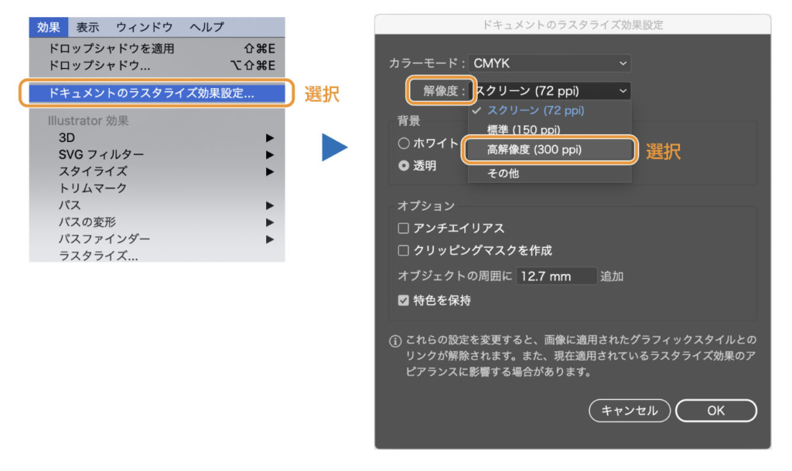This screenshot has height=471, width=792.
Task: Choose ラスタライズ... effect
Action: coord(157,255)
